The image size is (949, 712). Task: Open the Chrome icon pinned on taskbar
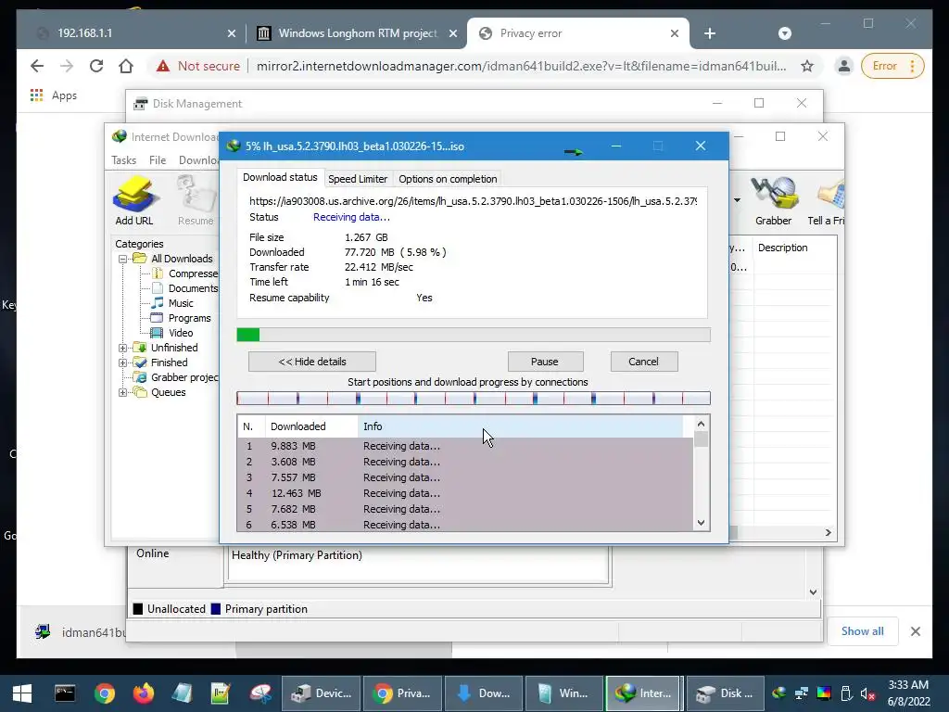click(x=104, y=693)
